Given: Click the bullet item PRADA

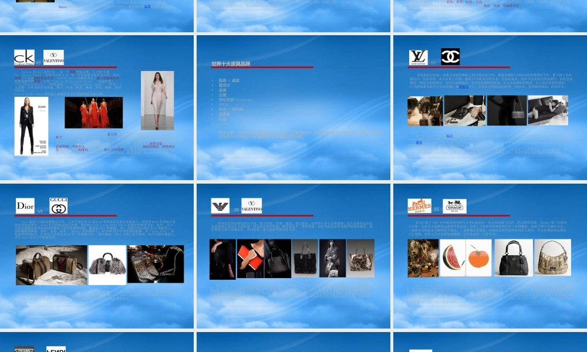Looking at the screenshot, I should (x=224, y=105).
